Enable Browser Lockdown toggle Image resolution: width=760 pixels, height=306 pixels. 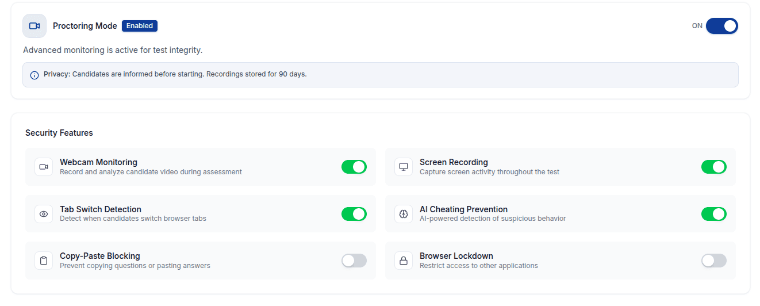pos(714,261)
